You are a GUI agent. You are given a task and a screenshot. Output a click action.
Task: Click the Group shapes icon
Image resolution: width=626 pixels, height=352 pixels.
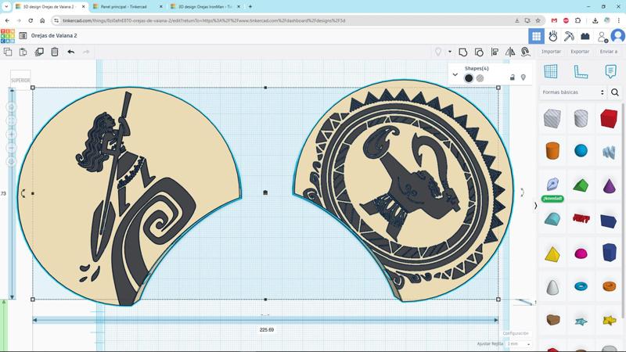click(463, 52)
